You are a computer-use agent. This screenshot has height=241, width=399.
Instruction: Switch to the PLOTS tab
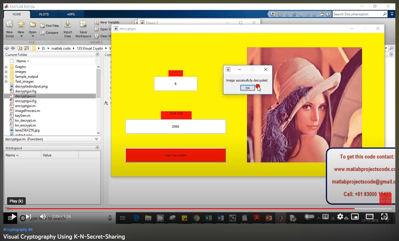44,14
